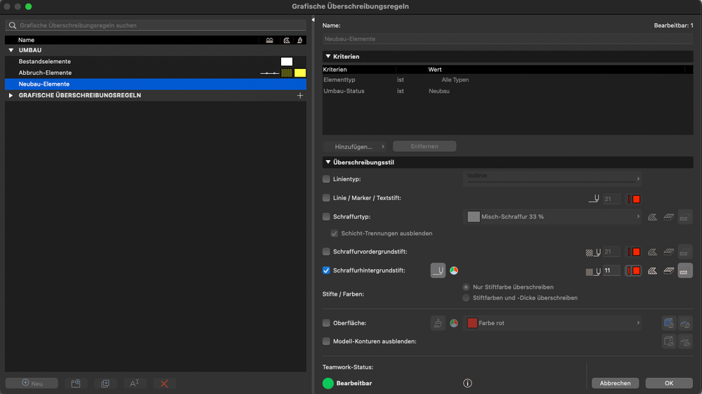Click the line column header icon
The height and width of the screenshot is (394, 702).
click(270, 40)
